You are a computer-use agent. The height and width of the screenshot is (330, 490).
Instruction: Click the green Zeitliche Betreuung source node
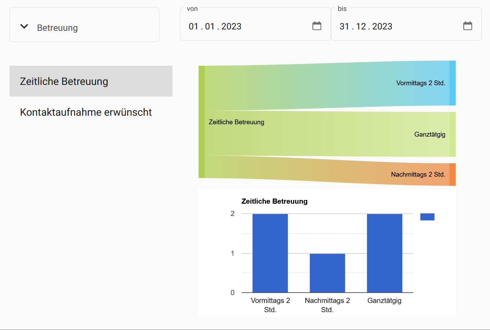pos(202,122)
